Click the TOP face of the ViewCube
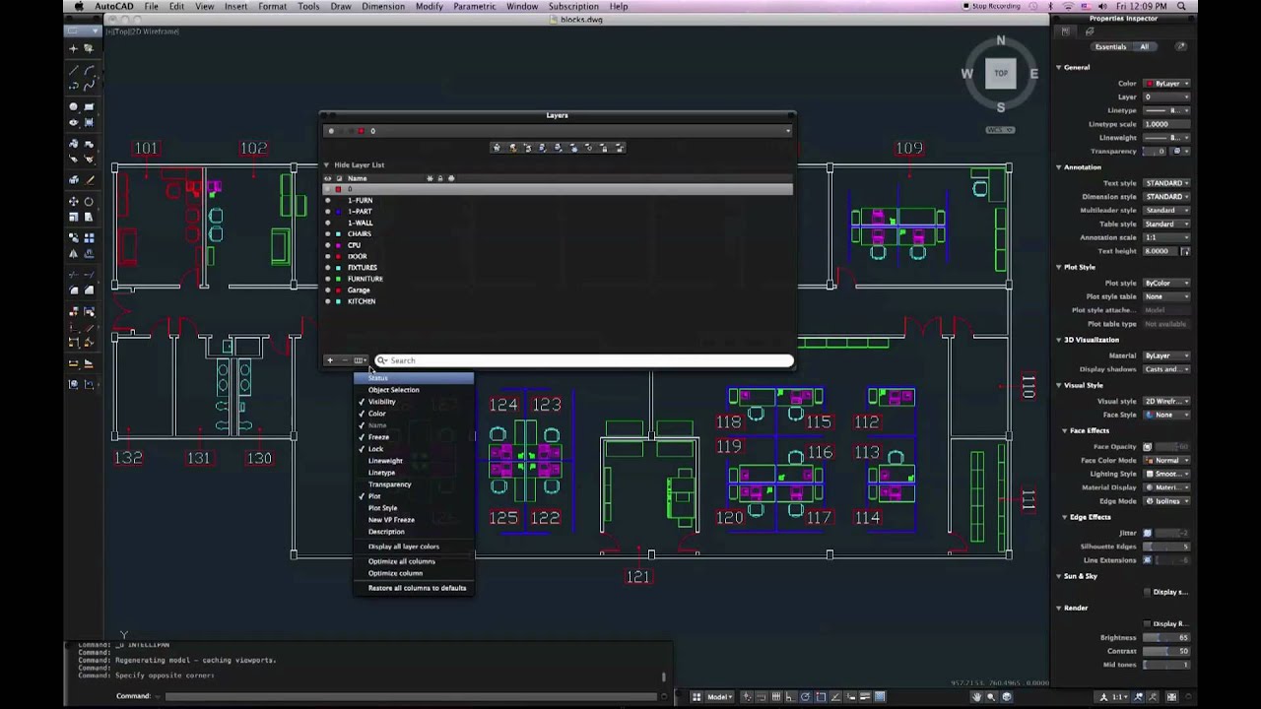Screen dimensions: 1261x709 (1001, 73)
